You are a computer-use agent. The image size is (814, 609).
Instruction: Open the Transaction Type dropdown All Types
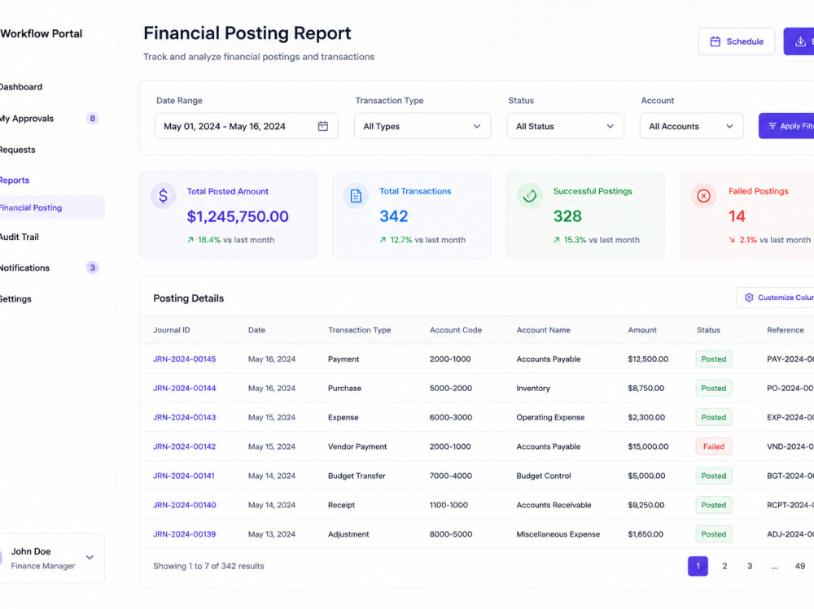click(422, 126)
